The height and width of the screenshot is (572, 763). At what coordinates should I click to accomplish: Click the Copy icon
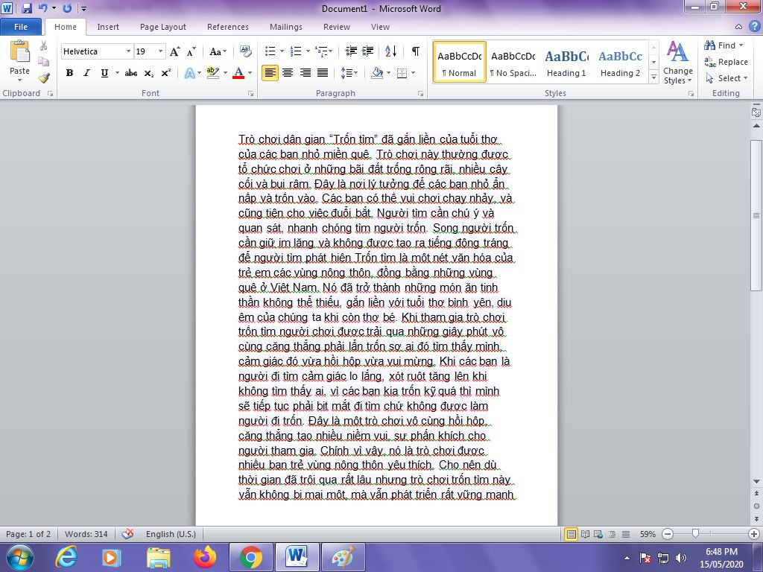coord(44,61)
